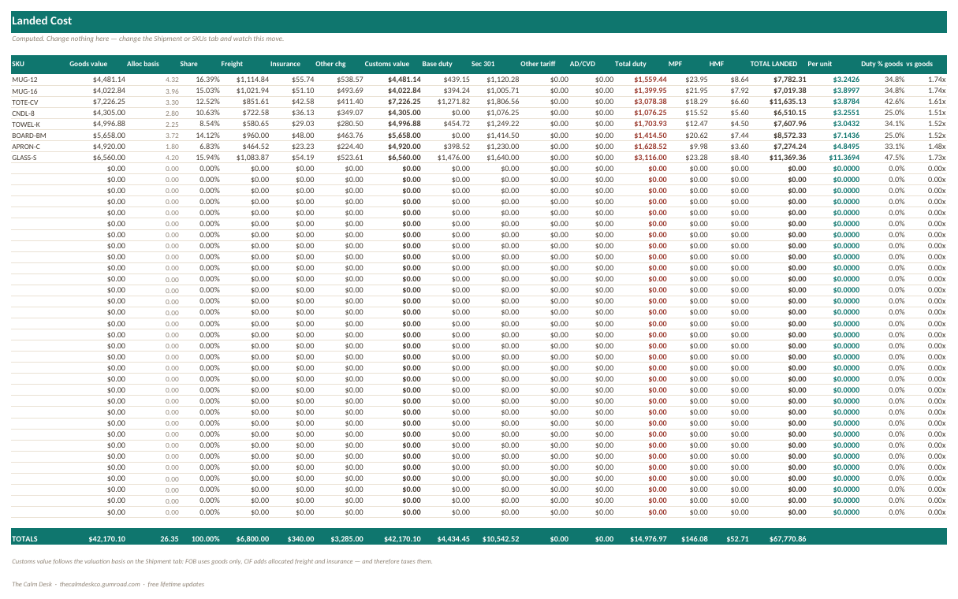Click the GLASS-5 SKU cell
The height and width of the screenshot is (599, 958).
pos(25,158)
